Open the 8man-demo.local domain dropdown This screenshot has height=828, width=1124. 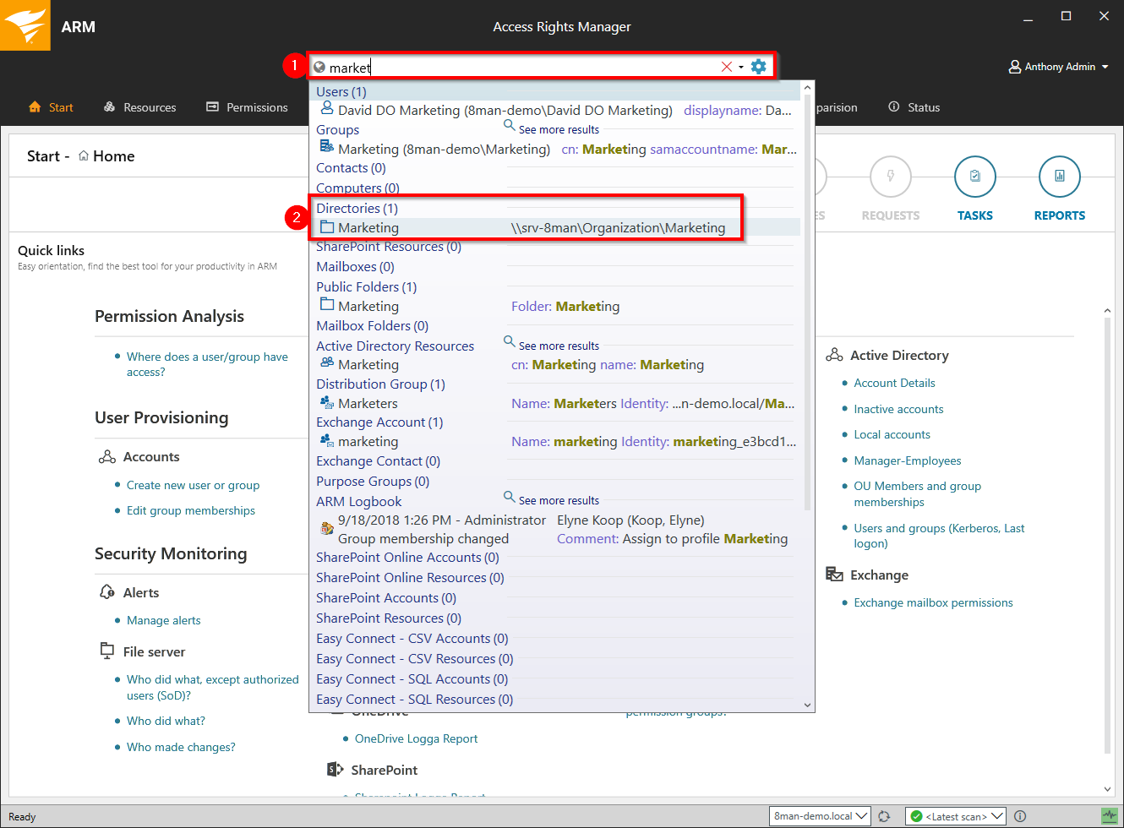[x=820, y=816]
